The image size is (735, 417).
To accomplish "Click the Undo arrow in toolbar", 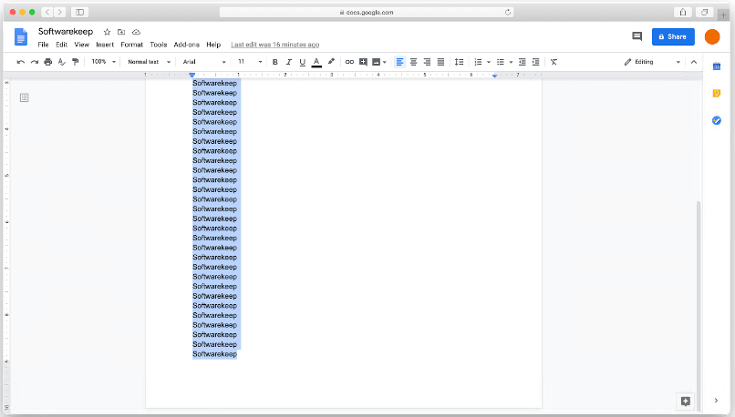I will tap(21, 62).
